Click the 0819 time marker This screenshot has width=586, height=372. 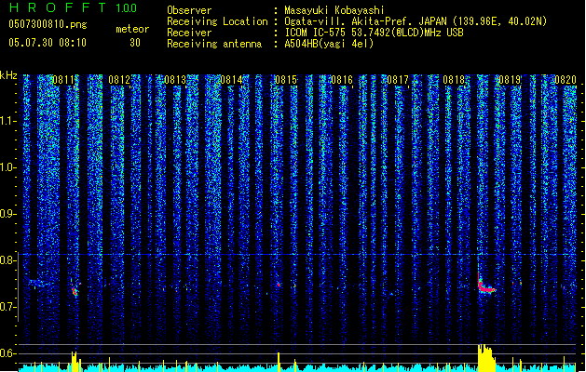pyautogui.click(x=510, y=80)
